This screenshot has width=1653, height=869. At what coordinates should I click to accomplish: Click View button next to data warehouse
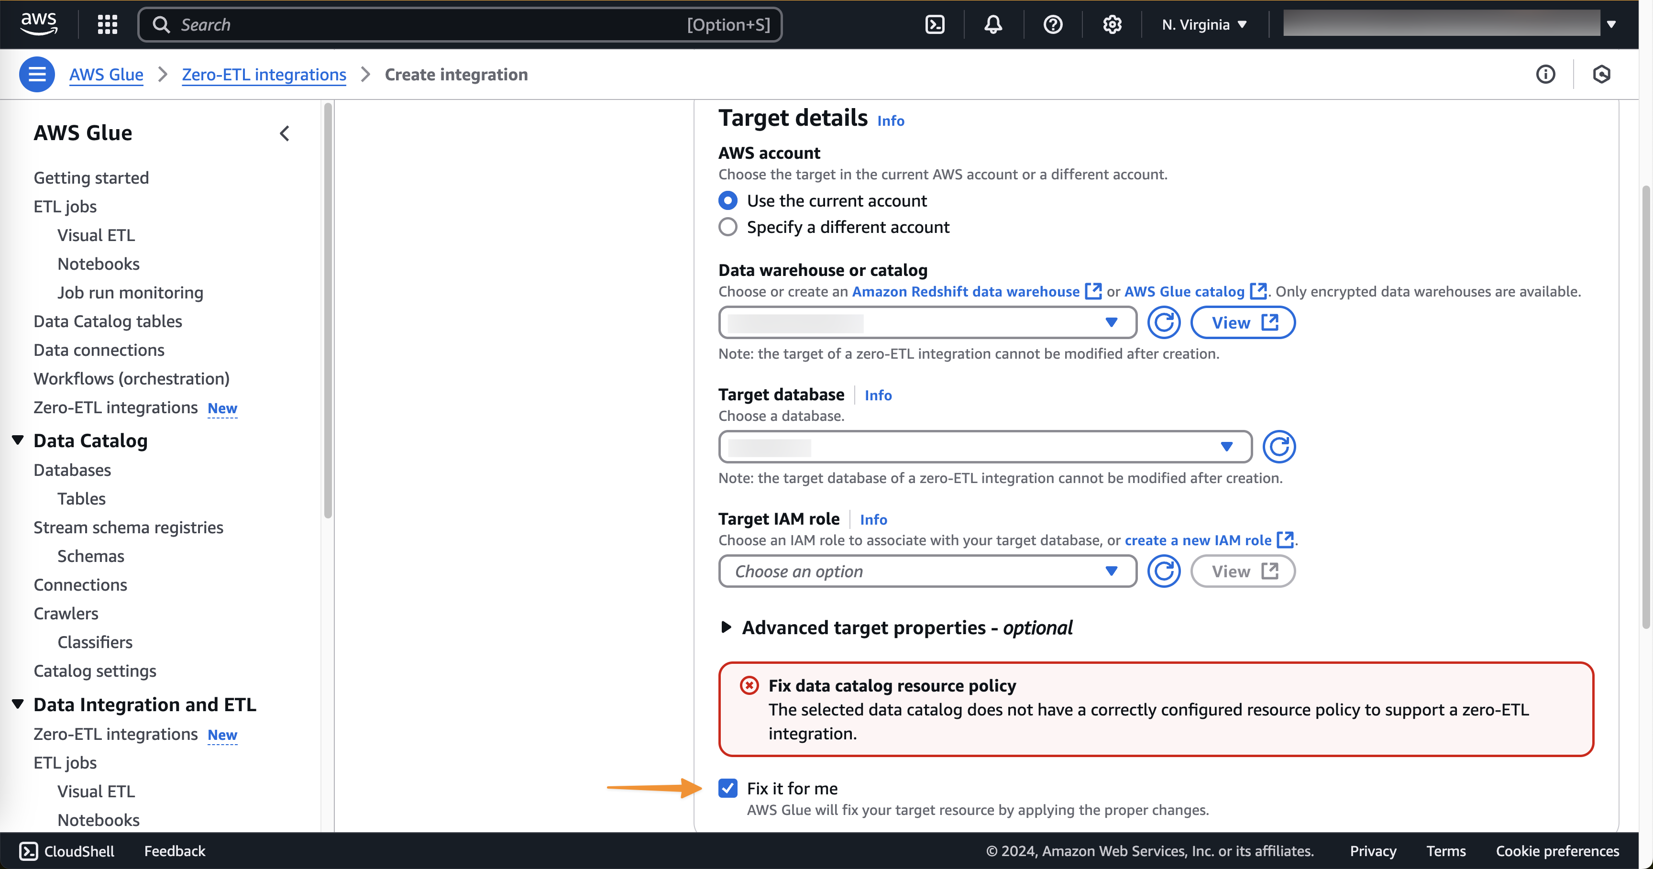[1242, 322]
